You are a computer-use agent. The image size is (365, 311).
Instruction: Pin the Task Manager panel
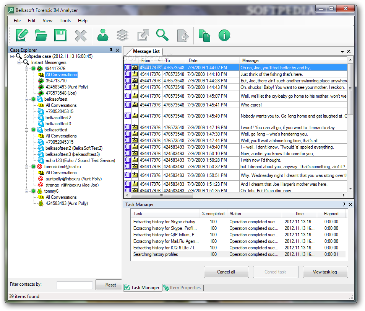pyautogui.click(x=344, y=205)
